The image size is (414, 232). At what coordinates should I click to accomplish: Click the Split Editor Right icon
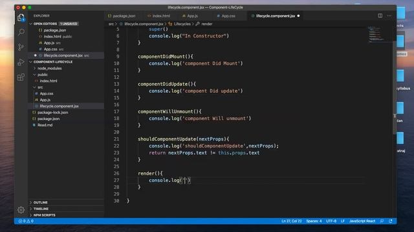pos(380,15)
